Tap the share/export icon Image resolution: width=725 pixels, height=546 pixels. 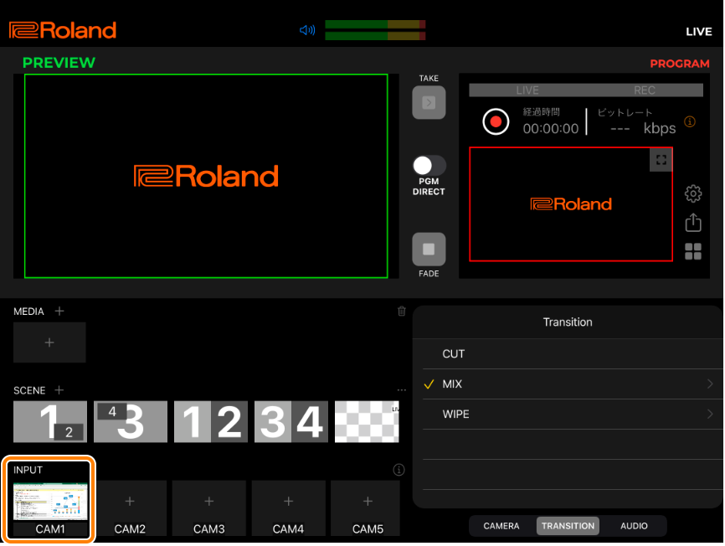[693, 223]
